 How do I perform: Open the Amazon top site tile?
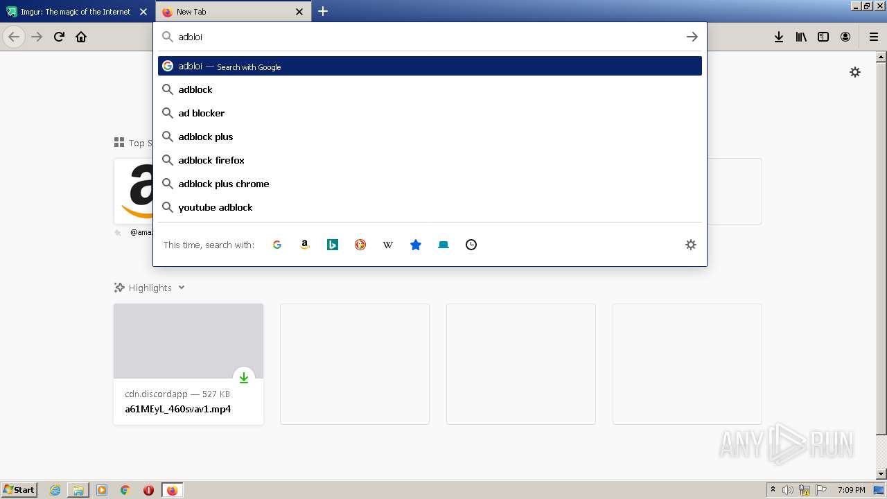[134, 192]
